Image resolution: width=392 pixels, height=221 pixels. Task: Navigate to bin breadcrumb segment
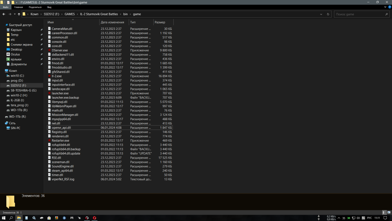[125, 14]
